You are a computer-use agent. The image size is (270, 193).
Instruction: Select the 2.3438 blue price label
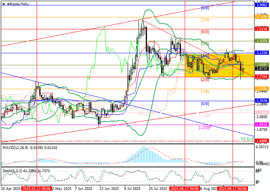[x=262, y=101]
